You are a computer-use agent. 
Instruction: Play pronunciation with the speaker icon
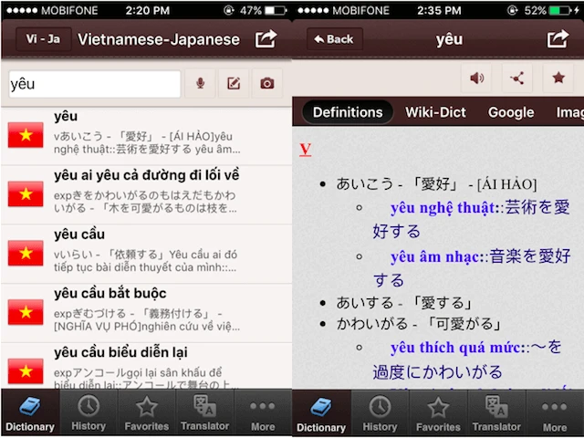[x=475, y=78]
